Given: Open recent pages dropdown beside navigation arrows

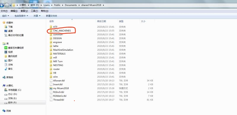Looking at the screenshot, I should 10,6.
